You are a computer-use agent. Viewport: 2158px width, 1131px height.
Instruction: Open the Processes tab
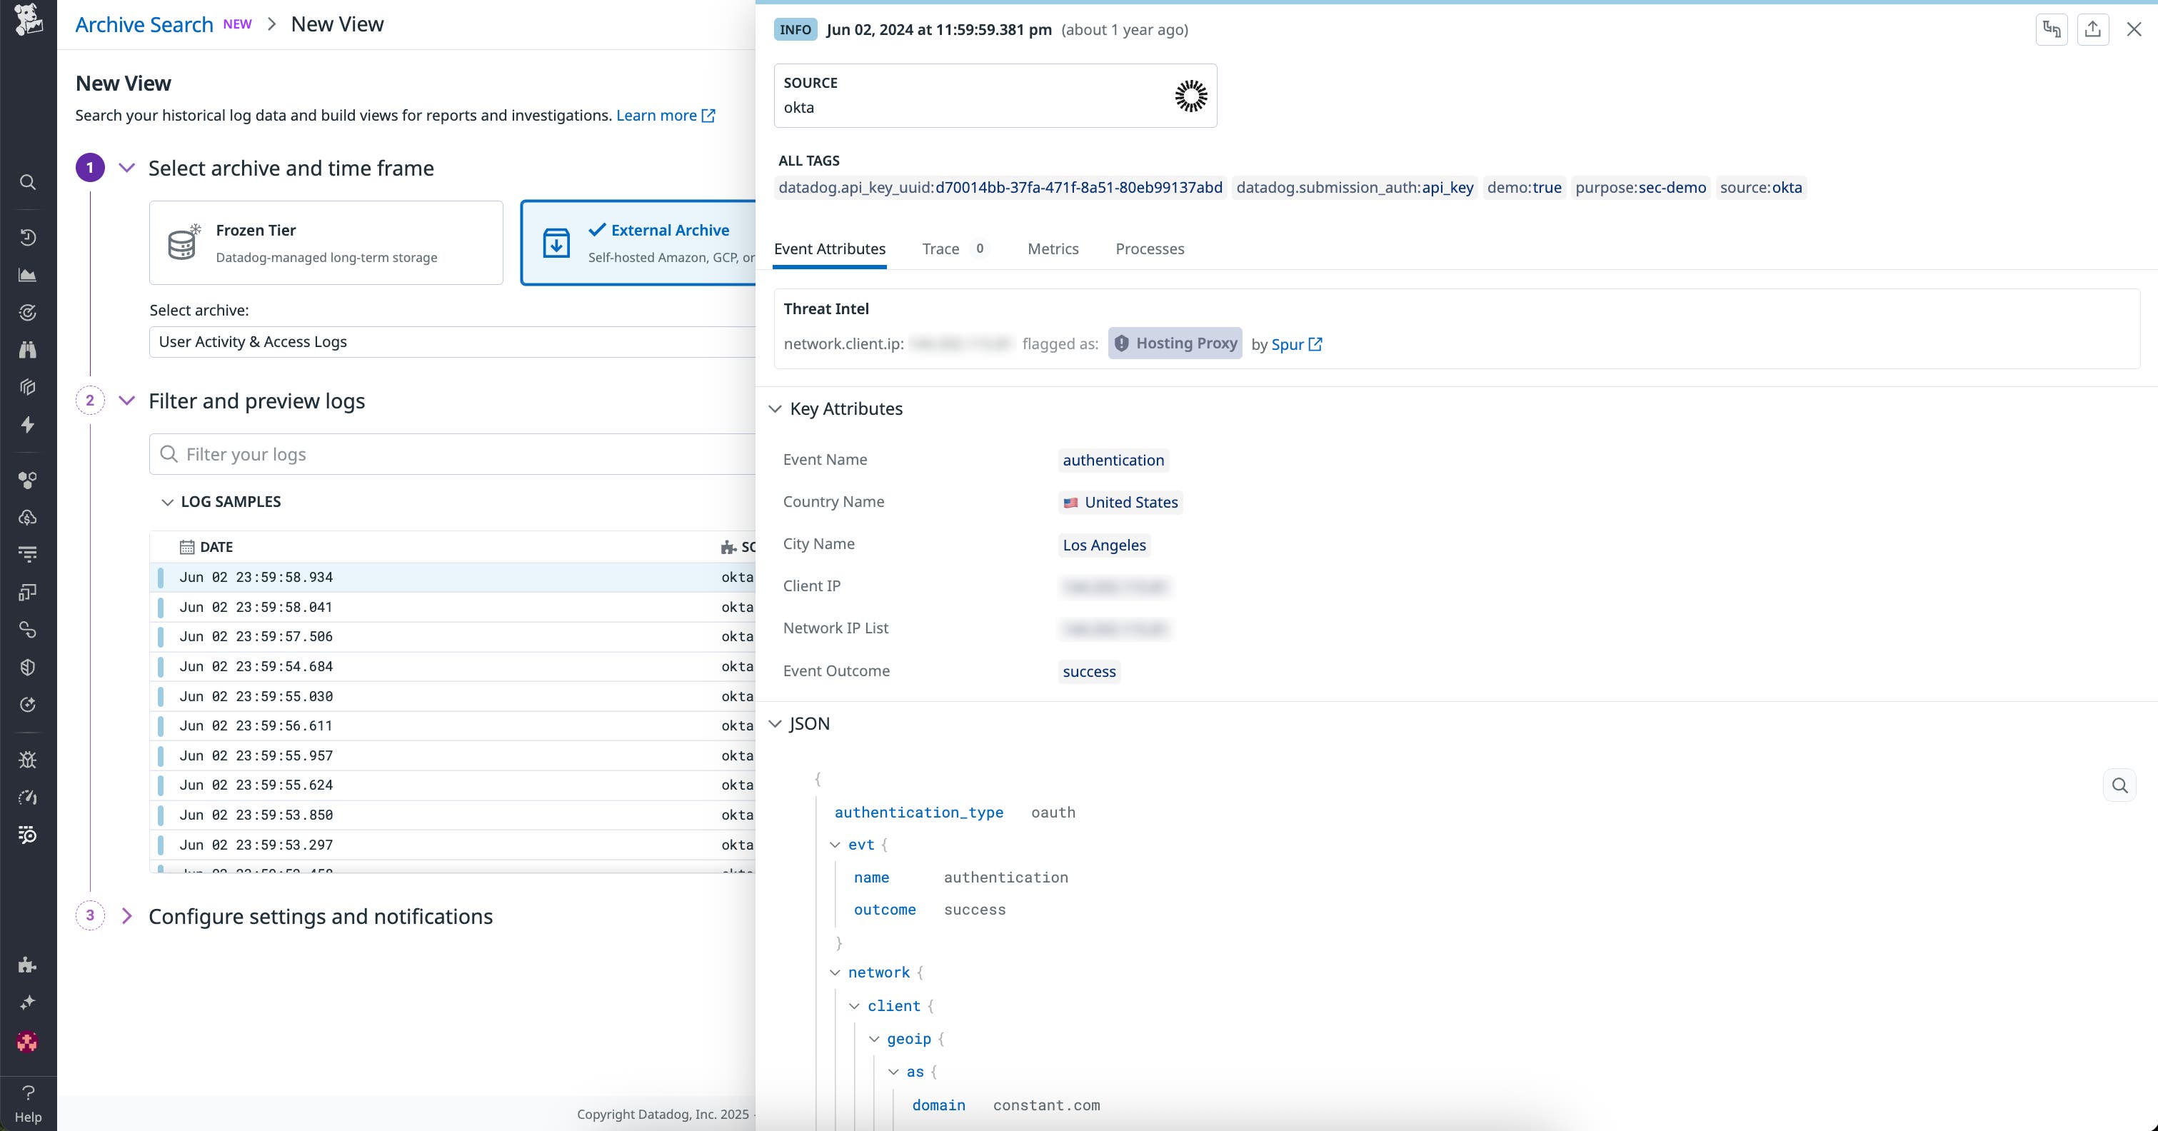tap(1150, 248)
